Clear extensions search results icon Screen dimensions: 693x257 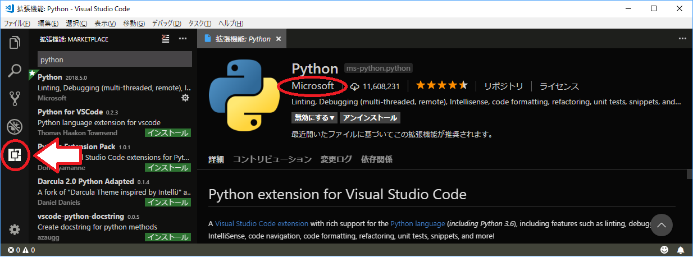coord(165,39)
